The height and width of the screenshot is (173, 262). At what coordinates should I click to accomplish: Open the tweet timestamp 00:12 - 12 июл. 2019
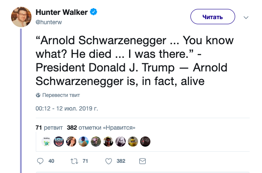[66, 108]
